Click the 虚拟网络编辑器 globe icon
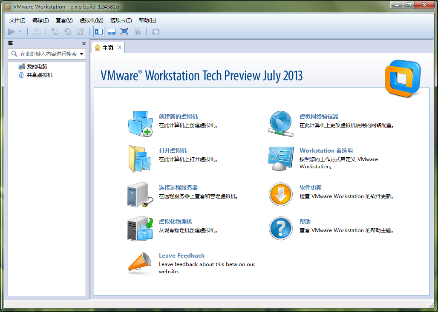 click(281, 124)
